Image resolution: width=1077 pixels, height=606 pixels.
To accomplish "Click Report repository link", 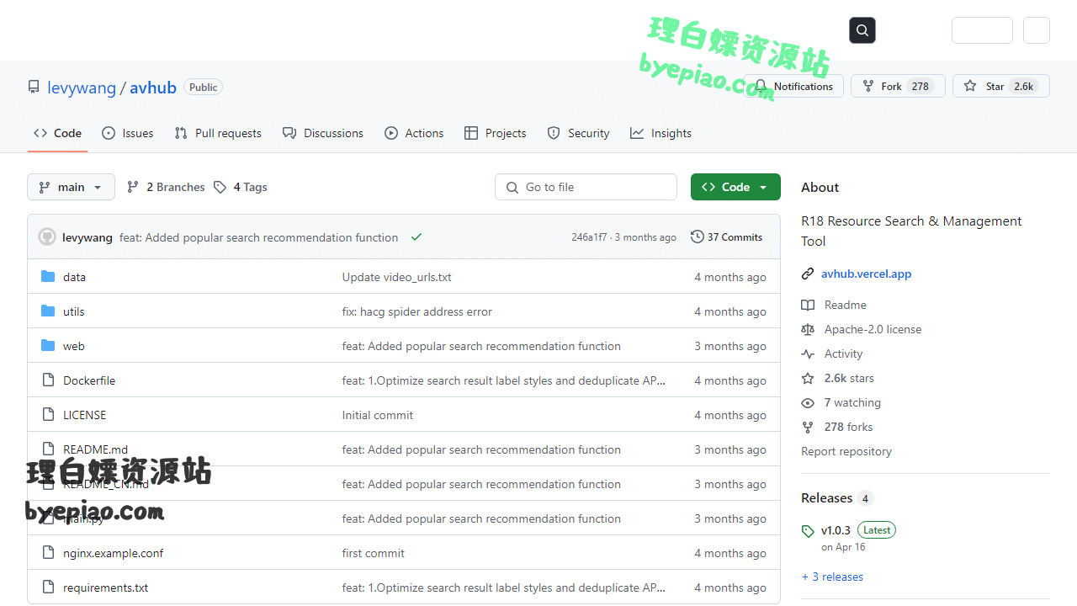I will 846,451.
